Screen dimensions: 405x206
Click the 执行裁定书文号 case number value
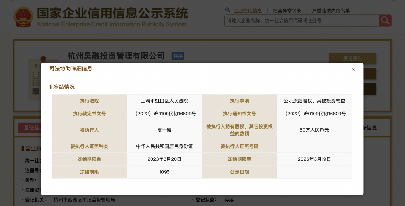(164, 114)
